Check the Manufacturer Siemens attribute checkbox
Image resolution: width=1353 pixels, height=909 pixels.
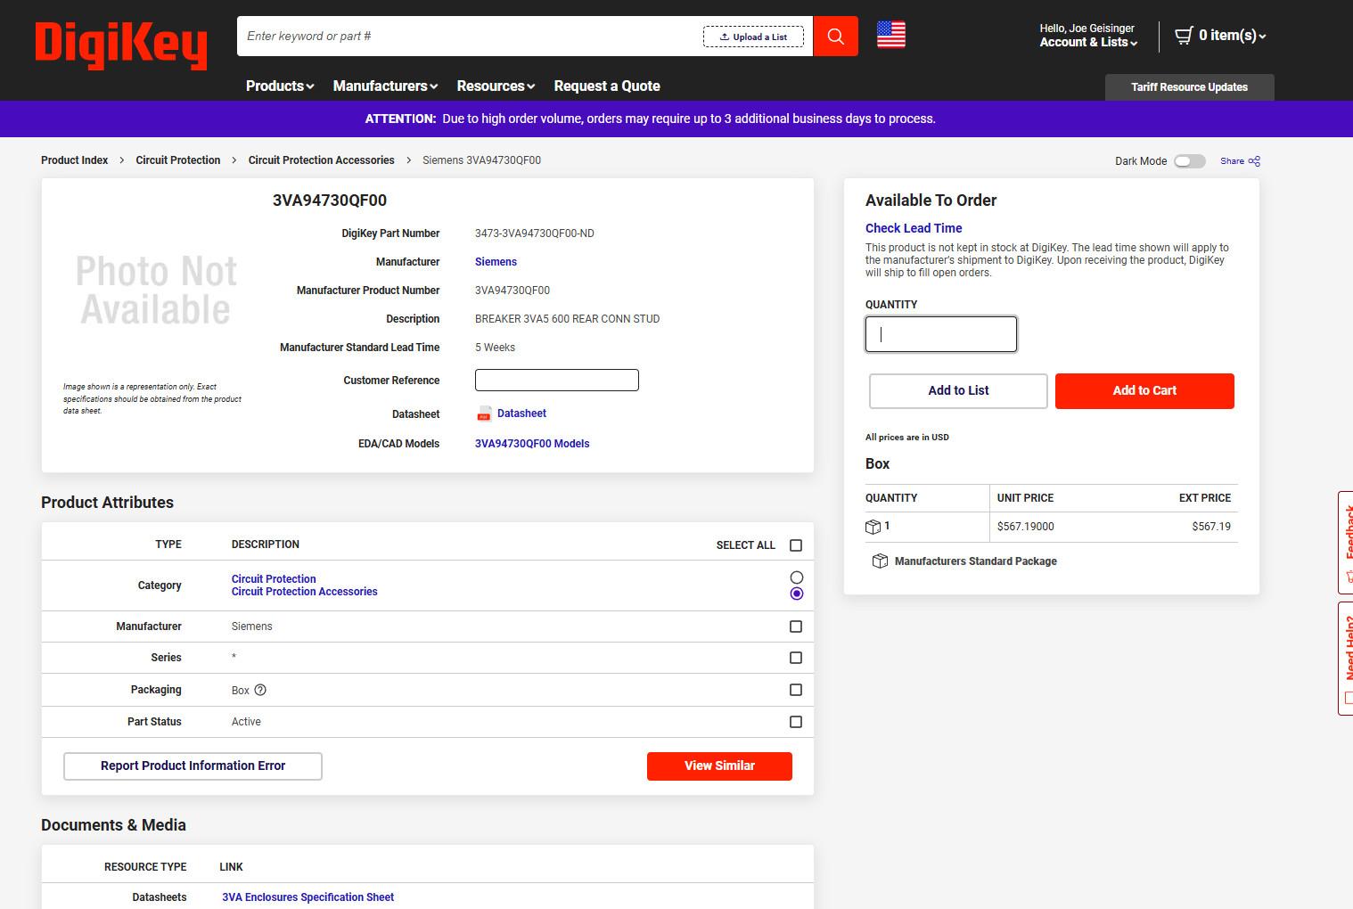(796, 626)
